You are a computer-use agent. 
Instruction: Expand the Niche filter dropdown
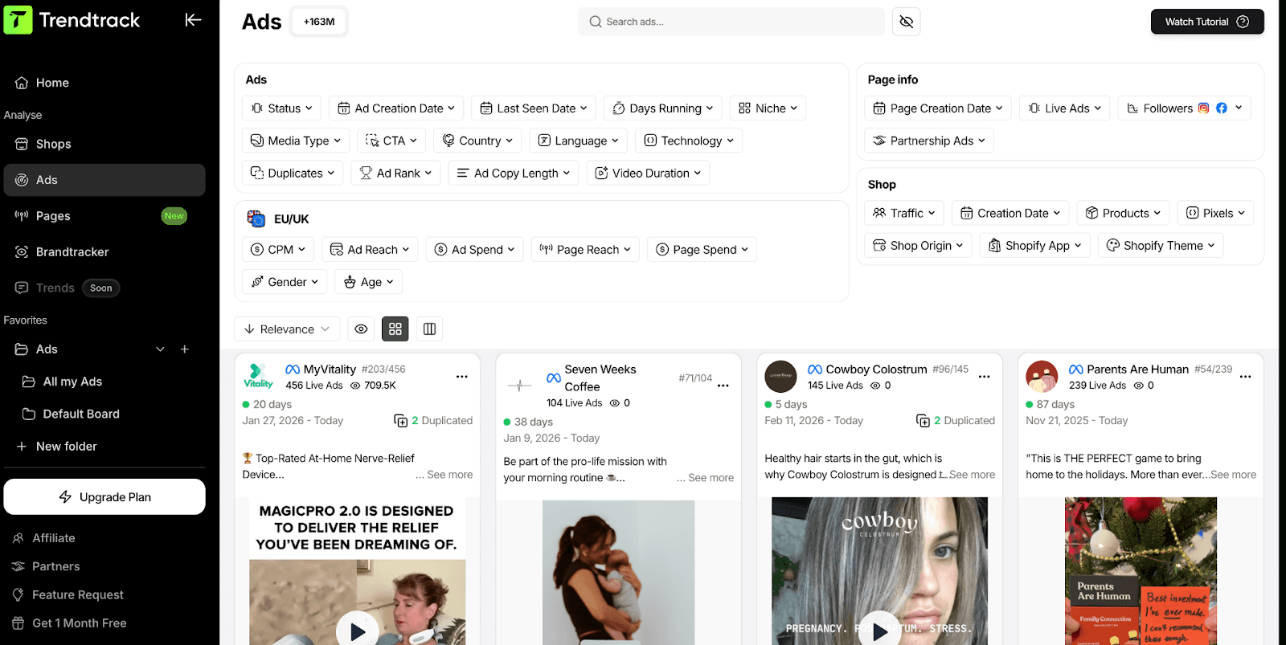click(x=768, y=108)
